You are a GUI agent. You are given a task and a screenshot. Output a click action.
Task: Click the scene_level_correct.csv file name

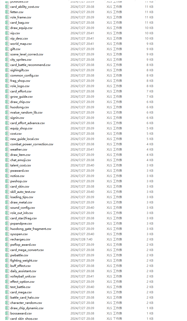(27, 54)
